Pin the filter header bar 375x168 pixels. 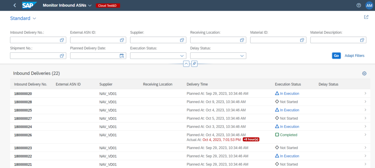pyautogui.click(x=194, y=64)
